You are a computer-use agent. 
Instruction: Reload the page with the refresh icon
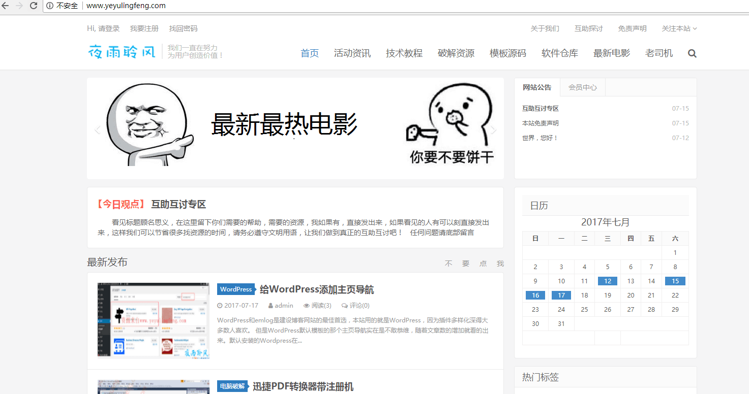click(x=34, y=6)
